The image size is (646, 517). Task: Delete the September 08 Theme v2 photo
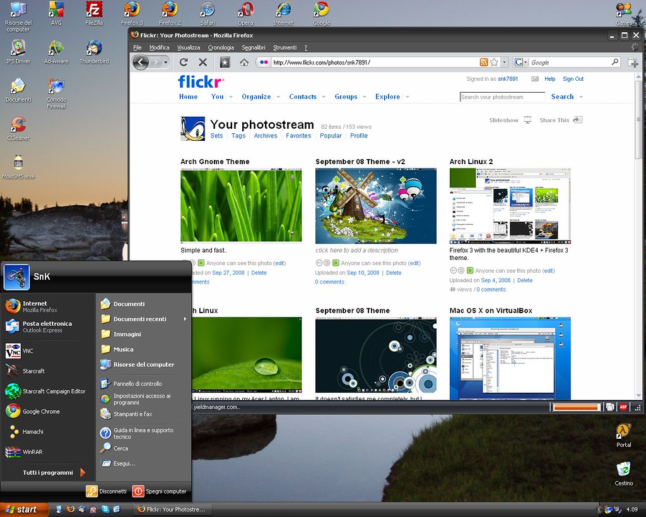[x=394, y=273]
